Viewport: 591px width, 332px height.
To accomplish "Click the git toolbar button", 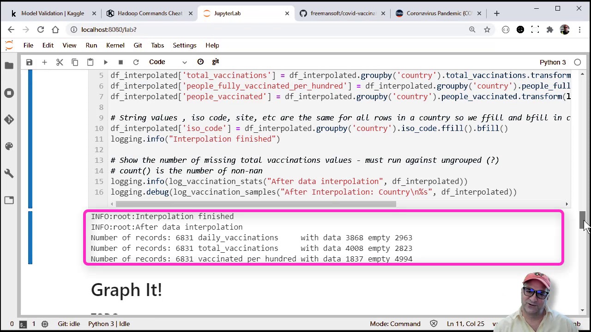I will pyautogui.click(x=215, y=62).
